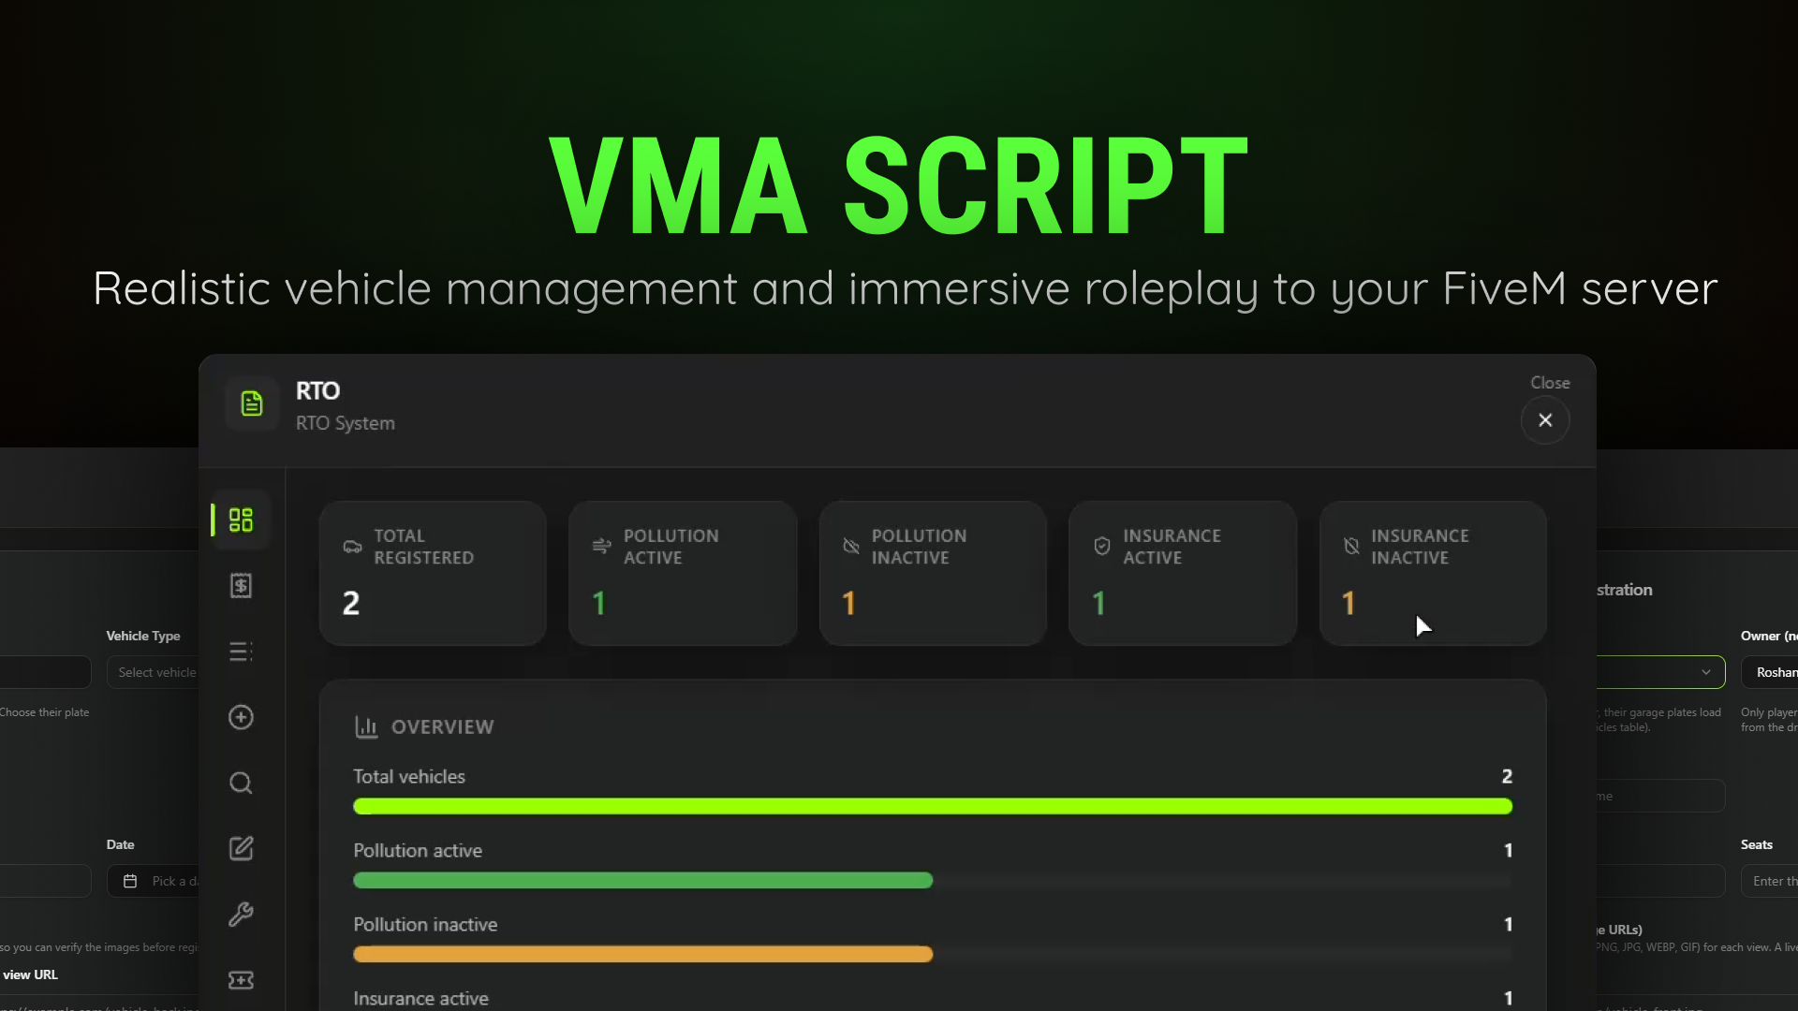This screenshot has width=1798, height=1011.
Task: Click the Insurance Active shield icon
Action: click(1102, 546)
